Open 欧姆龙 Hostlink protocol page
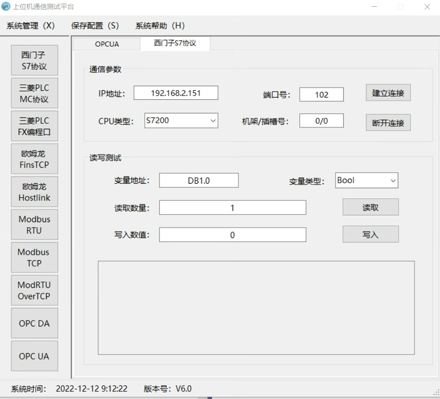 pyautogui.click(x=35, y=192)
